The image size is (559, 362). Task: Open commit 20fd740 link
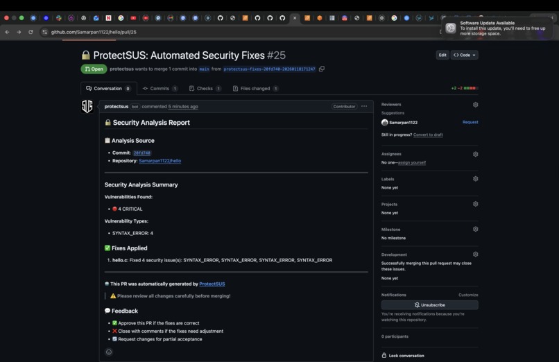click(x=142, y=153)
